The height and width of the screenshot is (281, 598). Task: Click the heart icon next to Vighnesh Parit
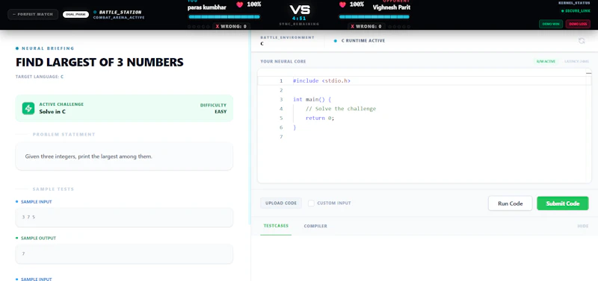pos(342,4)
